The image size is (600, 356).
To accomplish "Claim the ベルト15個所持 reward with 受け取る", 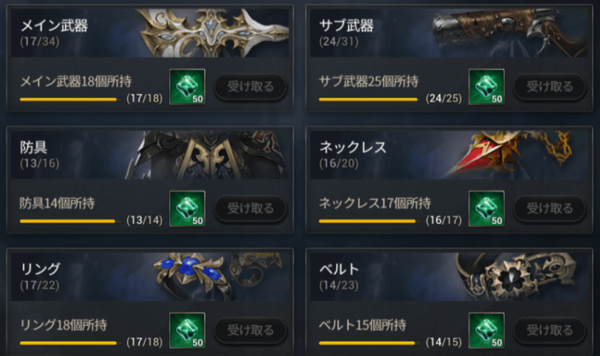I will tap(550, 331).
